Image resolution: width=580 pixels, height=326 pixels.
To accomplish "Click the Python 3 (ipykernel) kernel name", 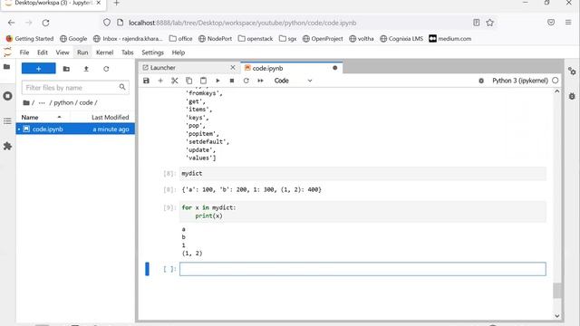I will [x=519, y=81].
